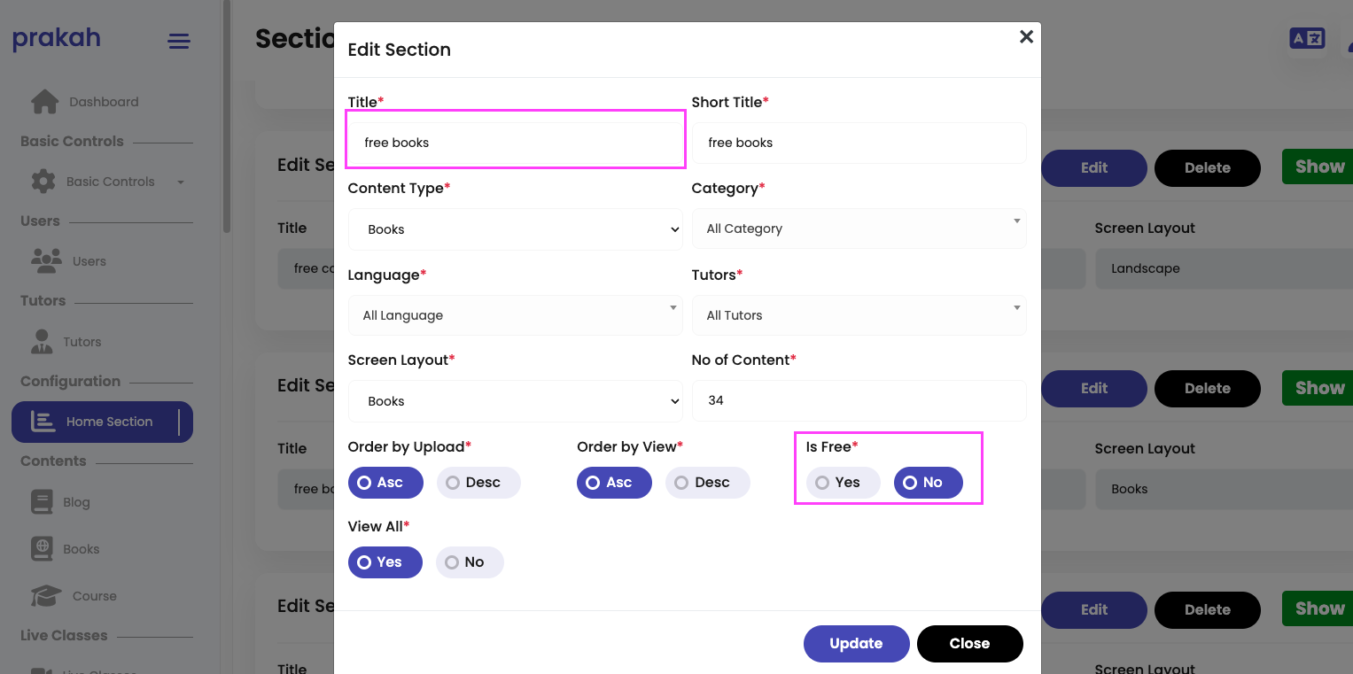Toggle the hamburger menu icon
Viewport: 1353px width, 674px height.
(179, 41)
